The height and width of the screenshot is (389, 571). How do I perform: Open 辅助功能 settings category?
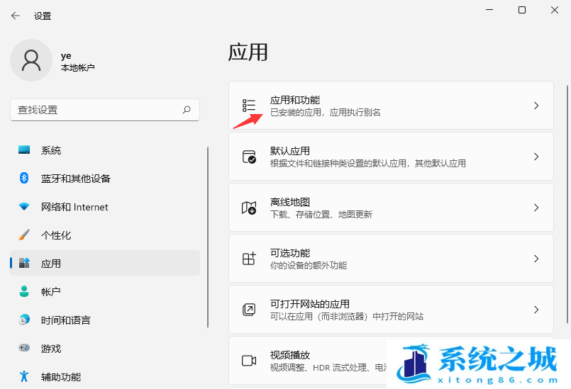tap(105, 377)
